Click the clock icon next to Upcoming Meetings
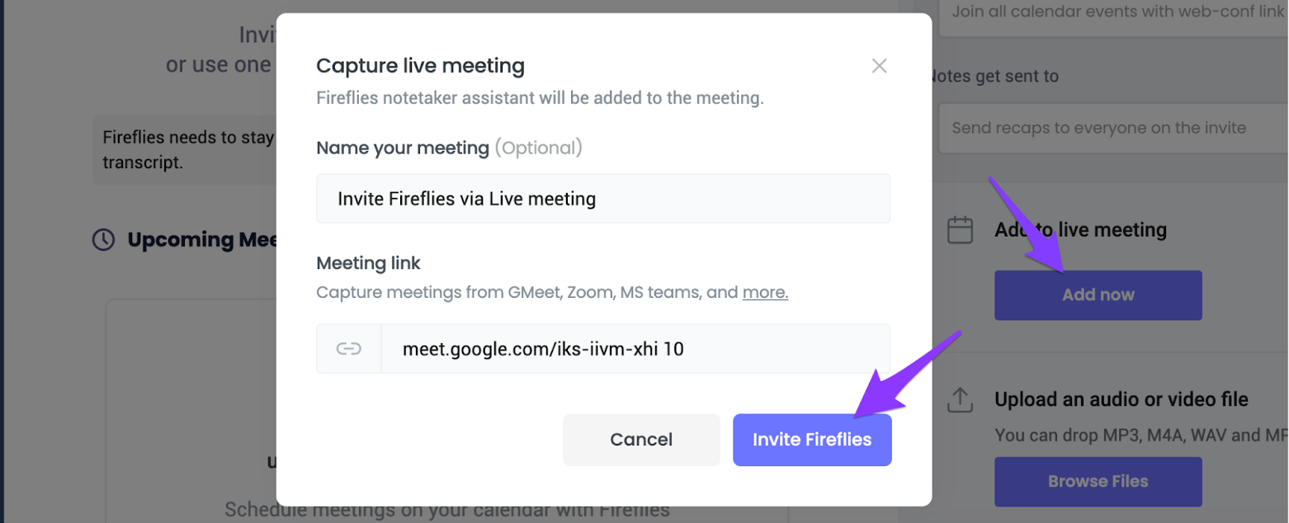This screenshot has width=1289, height=523. (x=103, y=240)
